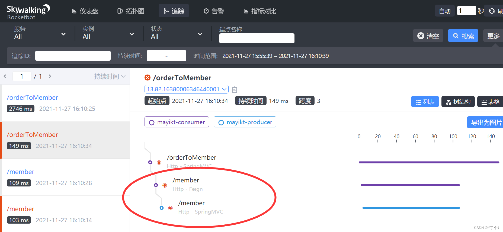
Task: Click the 清空 clear button
Action: (428, 36)
